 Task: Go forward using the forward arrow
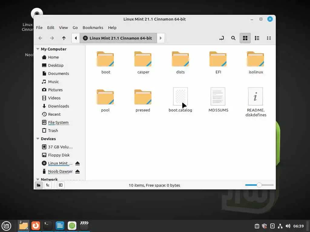(x=52, y=38)
